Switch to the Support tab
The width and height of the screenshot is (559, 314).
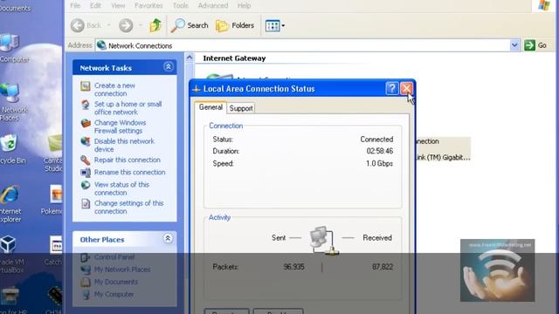coord(241,108)
